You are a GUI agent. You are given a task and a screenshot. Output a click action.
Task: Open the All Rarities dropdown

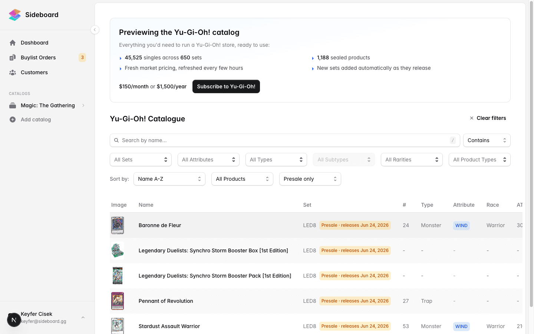pyautogui.click(x=412, y=160)
